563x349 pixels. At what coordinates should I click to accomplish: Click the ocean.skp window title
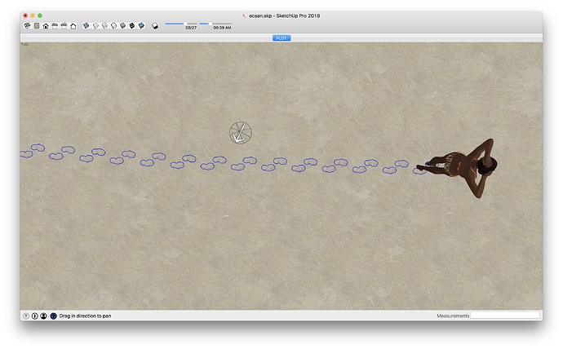point(285,15)
